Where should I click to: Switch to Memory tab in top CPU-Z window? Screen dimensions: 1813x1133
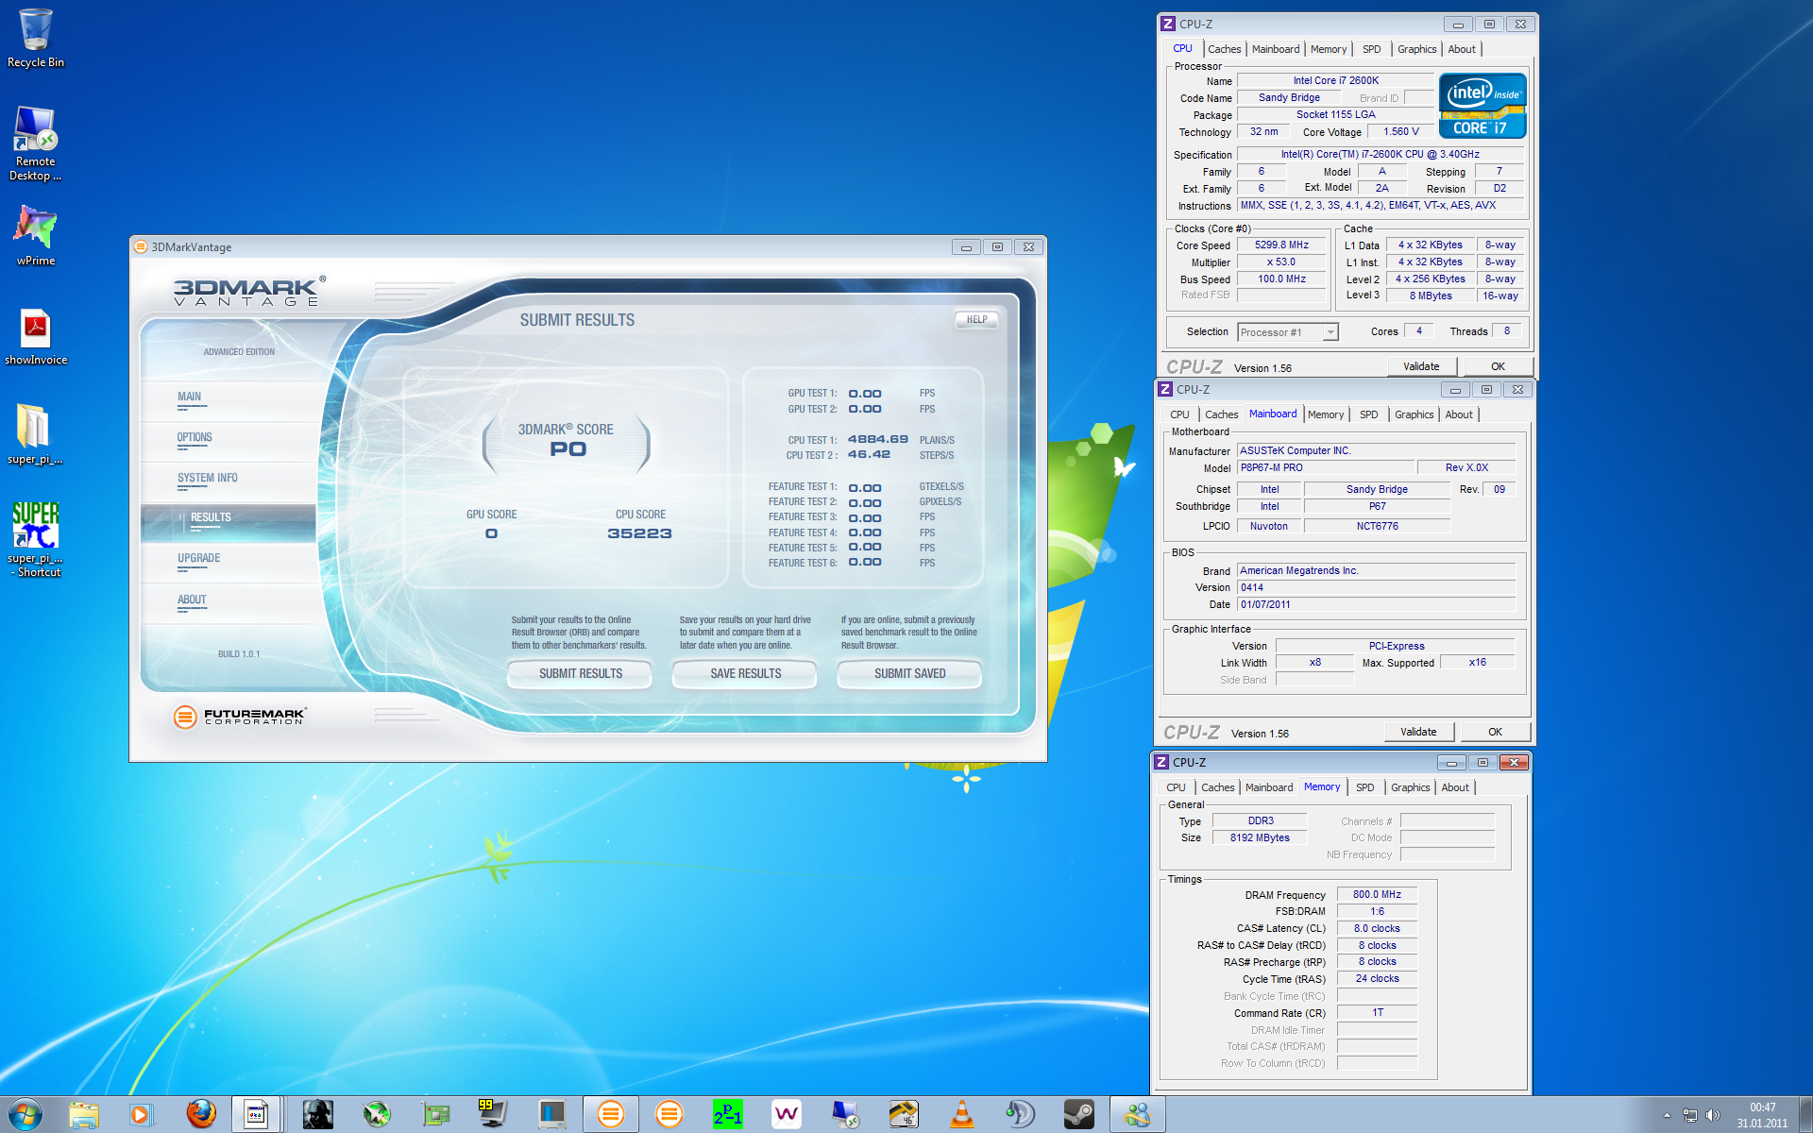pyautogui.click(x=1329, y=49)
